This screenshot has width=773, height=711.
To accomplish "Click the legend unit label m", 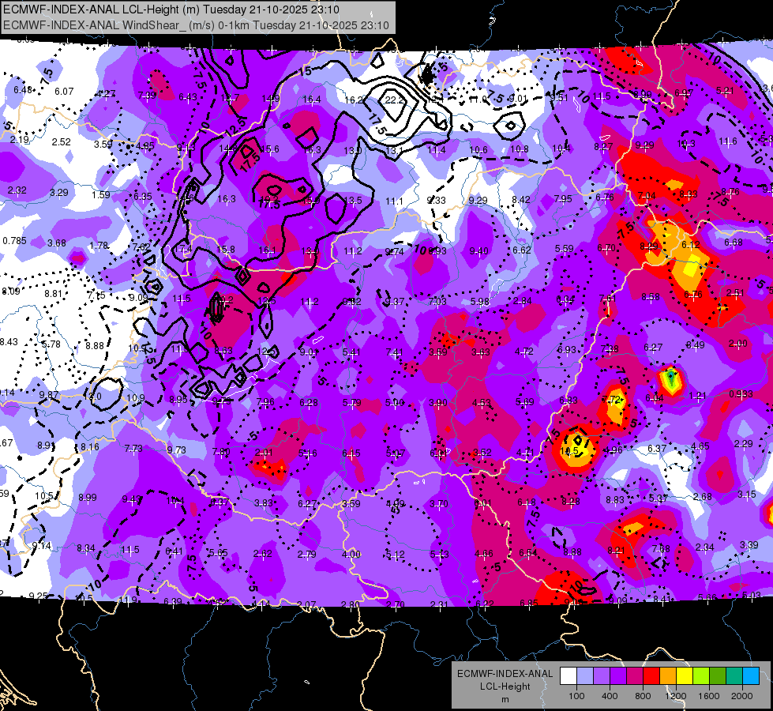I will pyautogui.click(x=505, y=700).
